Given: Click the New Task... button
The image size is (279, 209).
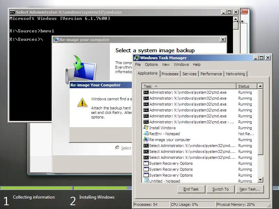Looking at the screenshot, I should (250, 189).
